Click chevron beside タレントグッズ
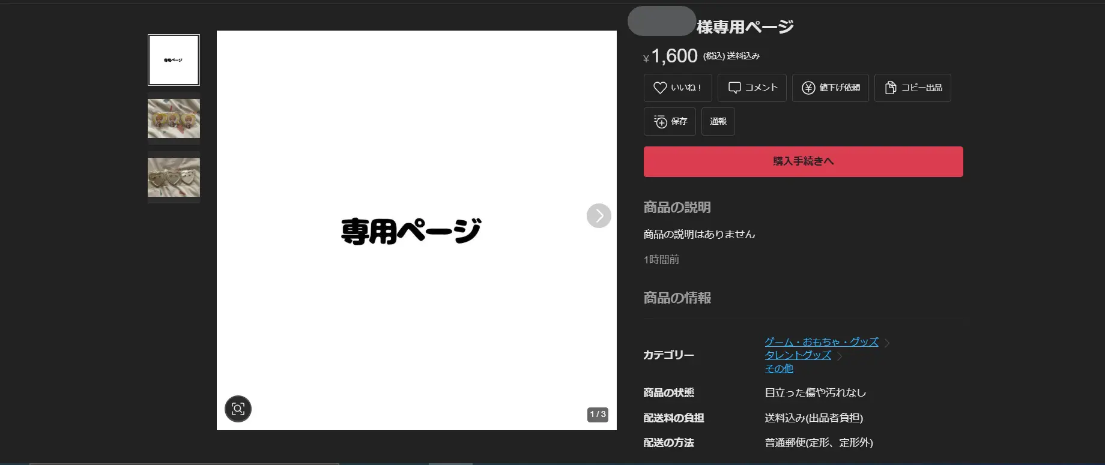1105x465 pixels. click(840, 356)
